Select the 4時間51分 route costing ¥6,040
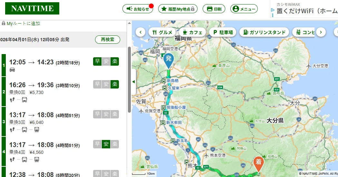 (64, 122)
